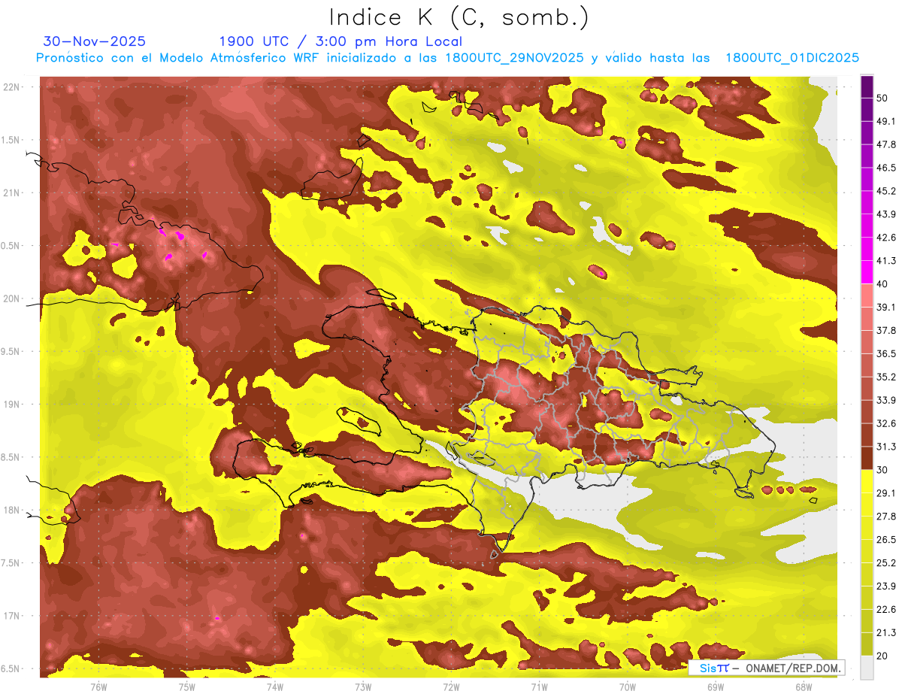Click the colorbar value "46.5"

coord(886,168)
